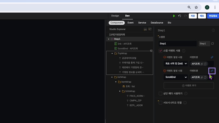Run the preview with the green play icon

point(174,16)
